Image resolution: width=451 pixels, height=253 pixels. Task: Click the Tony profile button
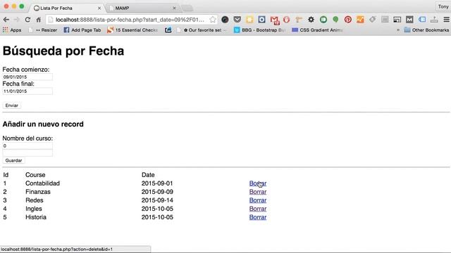tap(443, 6)
